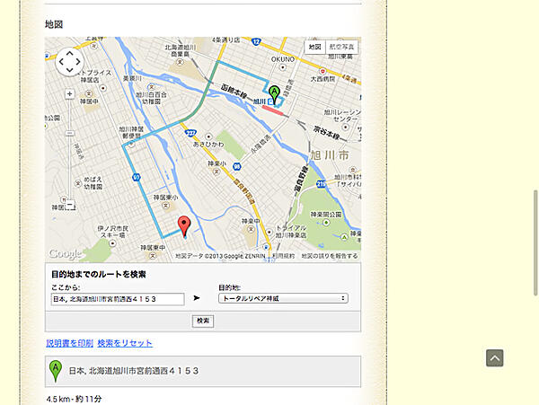This screenshot has height=405, width=539.
Task: Open the 目的地 destination dropdown
Action: tap(283, 298)
